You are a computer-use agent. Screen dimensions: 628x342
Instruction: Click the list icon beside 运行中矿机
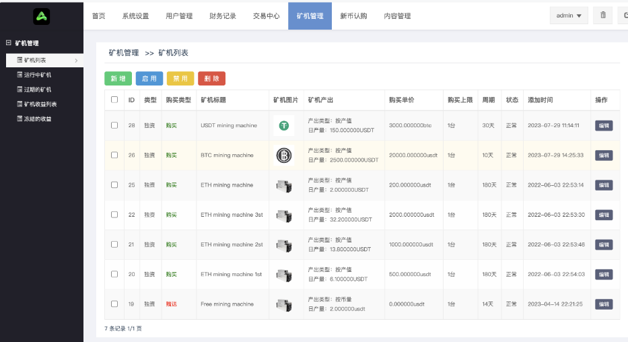pos(20,75)
